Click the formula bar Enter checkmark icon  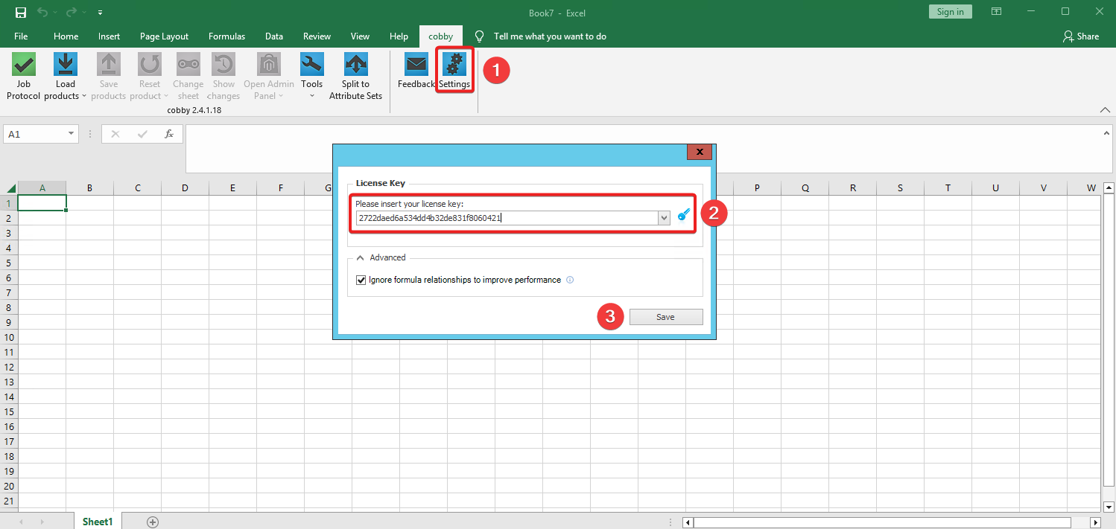[142, 134]
